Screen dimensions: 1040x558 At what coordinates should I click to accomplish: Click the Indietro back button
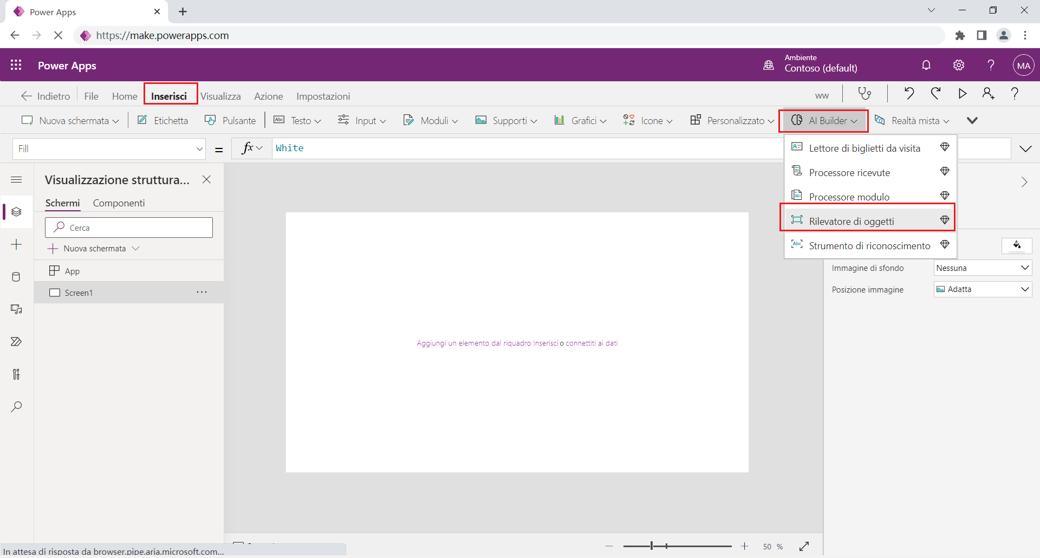[x=45, y=96]
